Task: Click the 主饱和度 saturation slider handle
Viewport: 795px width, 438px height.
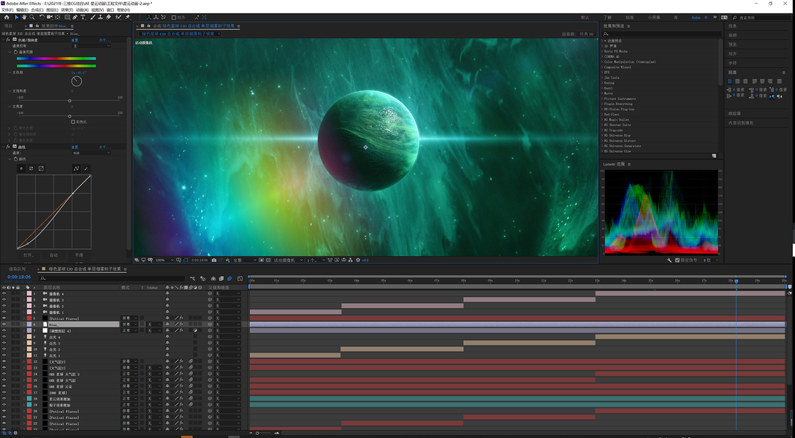Action: pyautogui.click(x=69, y=101)
